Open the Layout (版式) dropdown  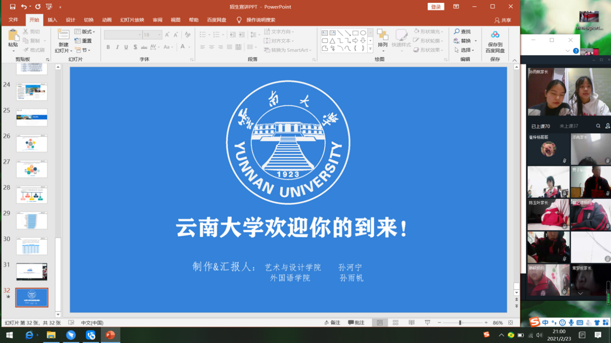[85, 32]
